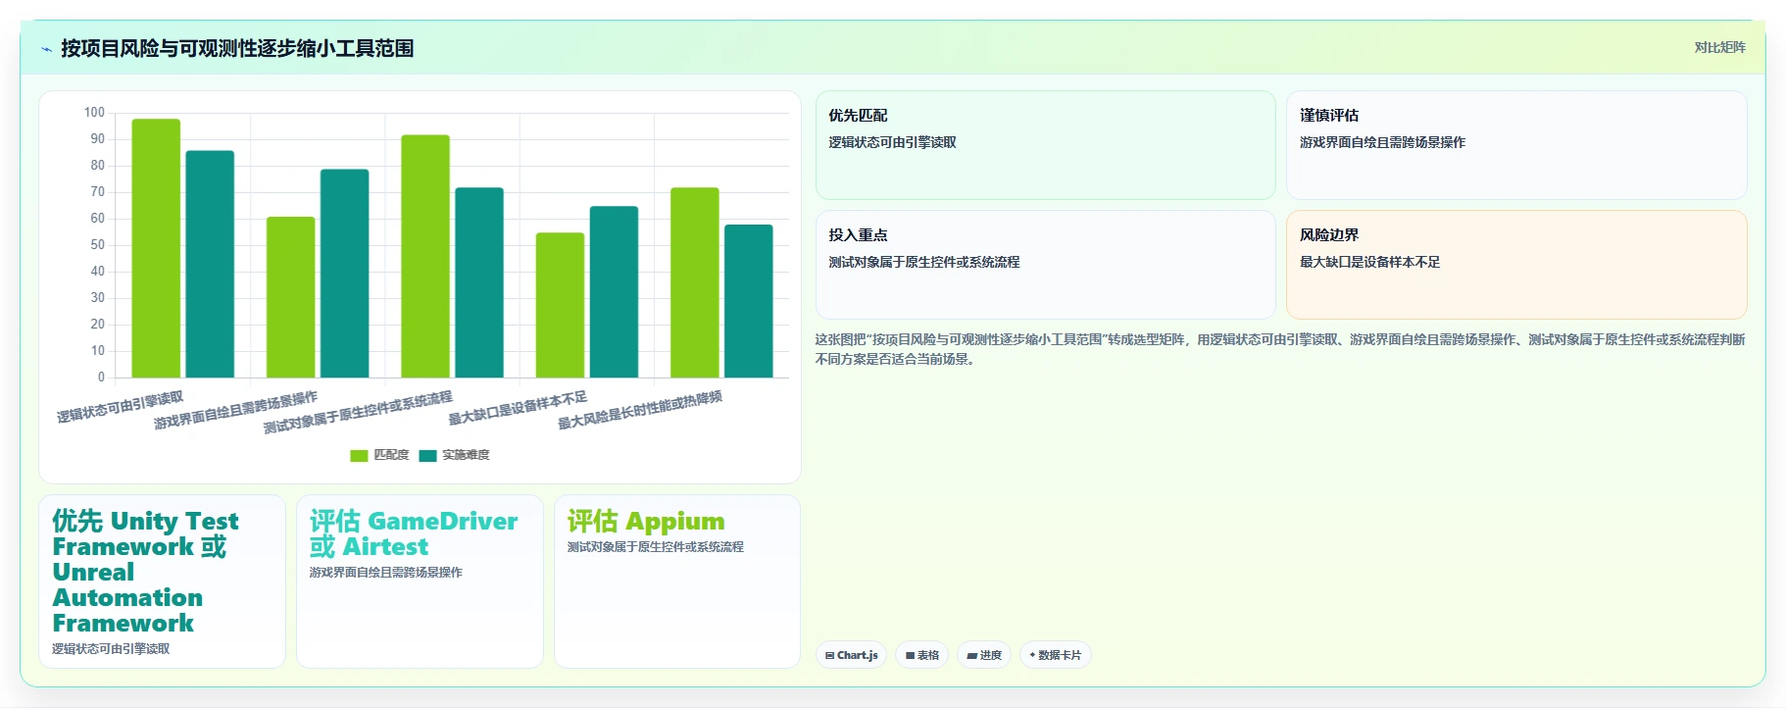Click the Chart.js tag chip
Viewport: 1786px width, 708px height.
pyautogui.click(x=852, y=655)
